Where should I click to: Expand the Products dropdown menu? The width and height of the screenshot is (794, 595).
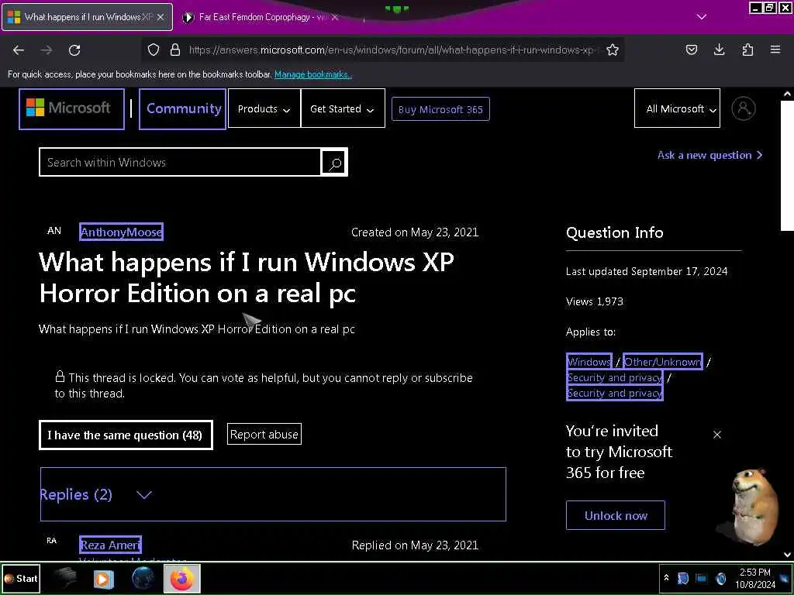[x=264, y=108]
